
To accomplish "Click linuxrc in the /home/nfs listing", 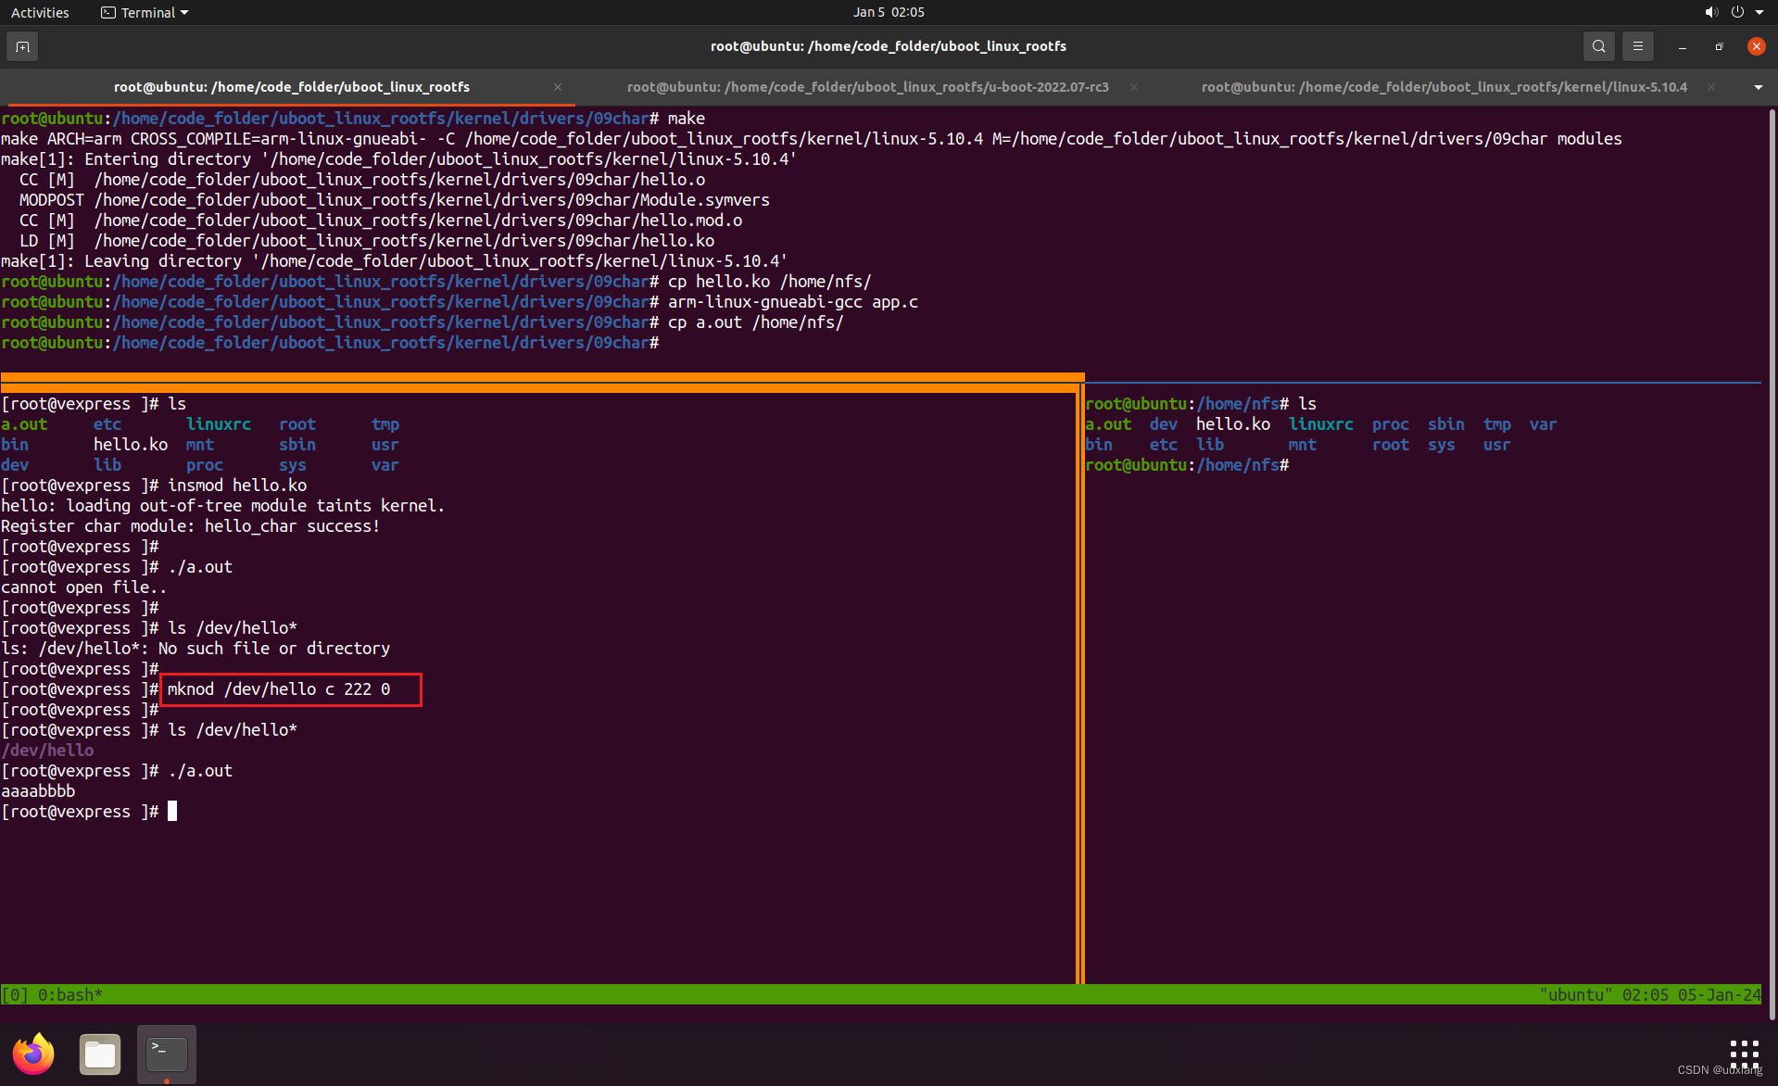I will [x=1321, y=424].
